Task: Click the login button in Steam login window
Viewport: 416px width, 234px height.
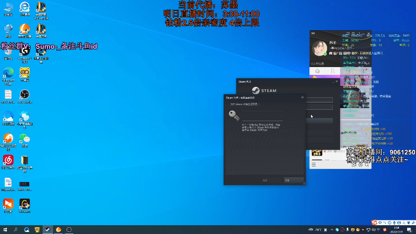Action: [x=319, y=121]
